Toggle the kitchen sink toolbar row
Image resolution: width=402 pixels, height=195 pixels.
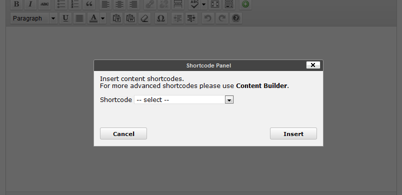(x=228, y=4)
